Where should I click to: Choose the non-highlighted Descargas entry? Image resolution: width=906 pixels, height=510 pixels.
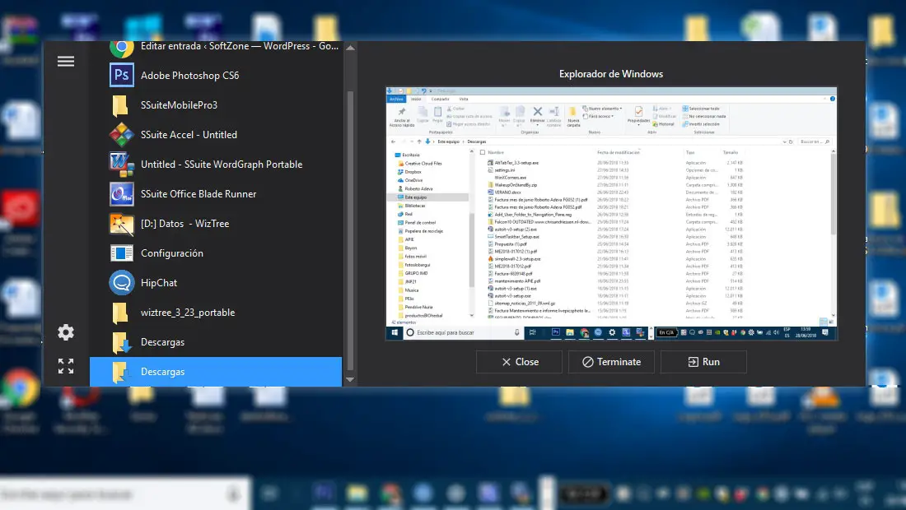[x=162, y=342]
